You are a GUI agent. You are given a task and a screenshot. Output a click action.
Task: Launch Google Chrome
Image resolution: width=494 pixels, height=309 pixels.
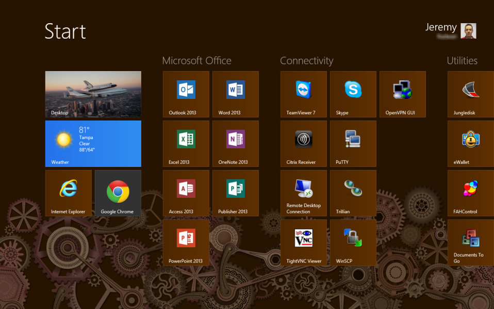pos(118,193)
